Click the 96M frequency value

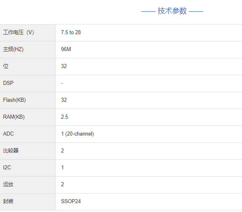66,49
